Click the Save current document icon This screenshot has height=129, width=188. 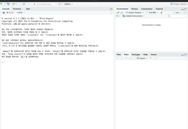(x=20, y=4)
